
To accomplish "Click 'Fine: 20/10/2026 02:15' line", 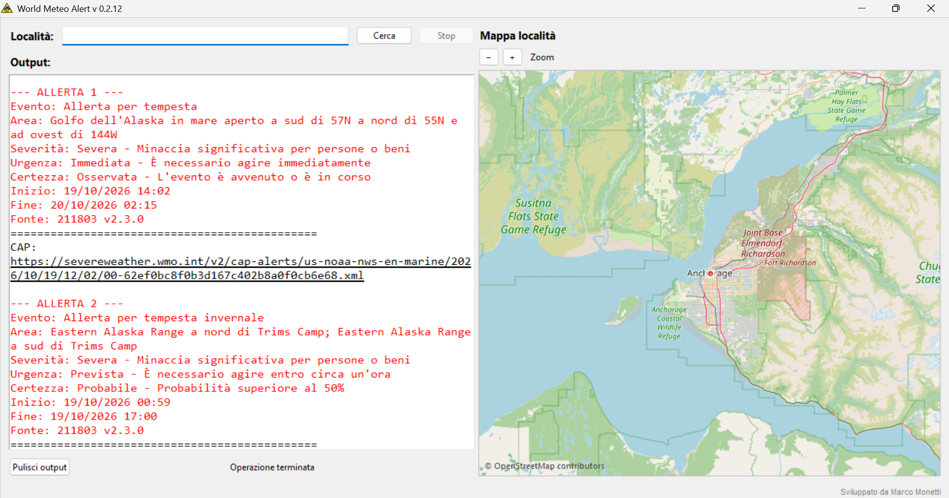I will coord(84,205).
